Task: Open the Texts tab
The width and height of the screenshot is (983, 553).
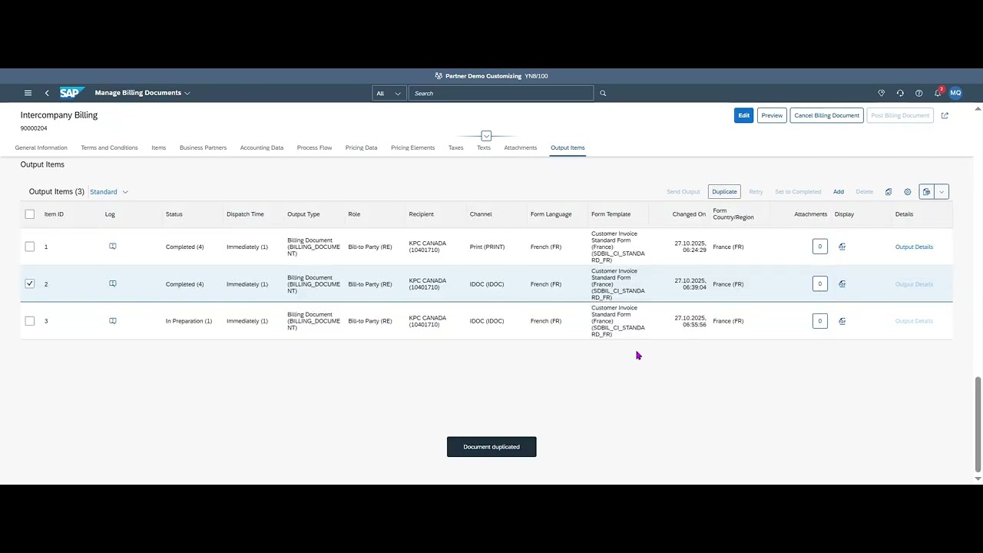Action: point(484,147)
